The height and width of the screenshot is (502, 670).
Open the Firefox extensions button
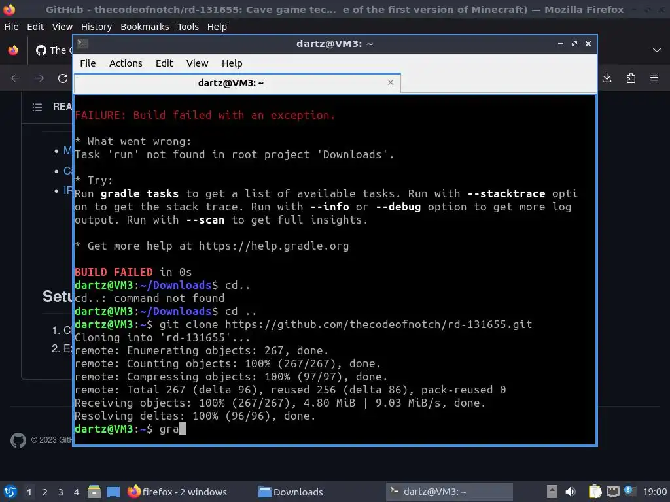click(x=631, y=78)
